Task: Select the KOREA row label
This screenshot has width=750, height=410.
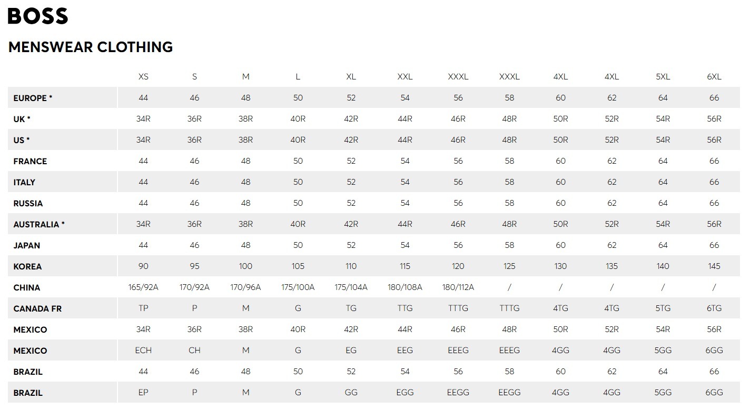Action: (x=27, y=266)
